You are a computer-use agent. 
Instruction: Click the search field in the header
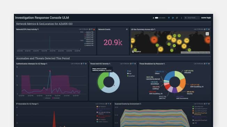click(192, 18)
